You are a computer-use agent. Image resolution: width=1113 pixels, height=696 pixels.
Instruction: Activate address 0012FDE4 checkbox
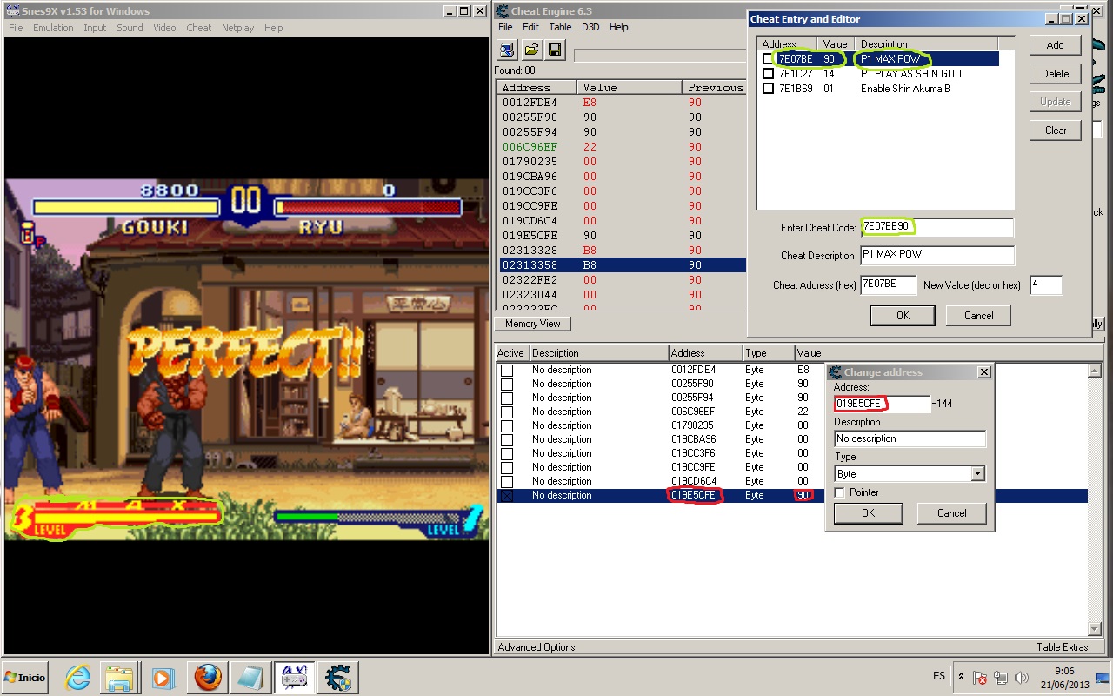[507, 370]
